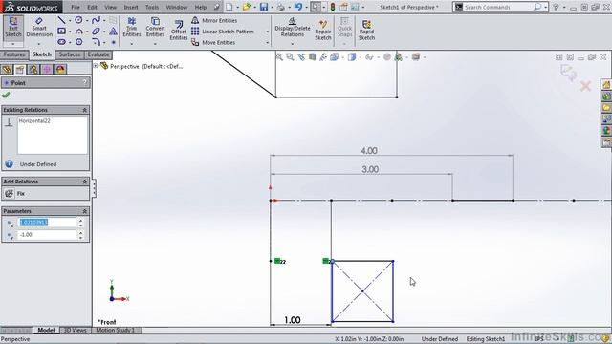Open Point panel help question mark
Viewport: 612px width, 344px height.
(x=85, y=83)
